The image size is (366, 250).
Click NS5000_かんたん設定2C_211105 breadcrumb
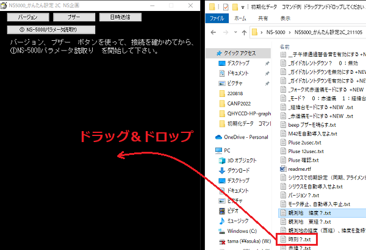click(328, 32)
